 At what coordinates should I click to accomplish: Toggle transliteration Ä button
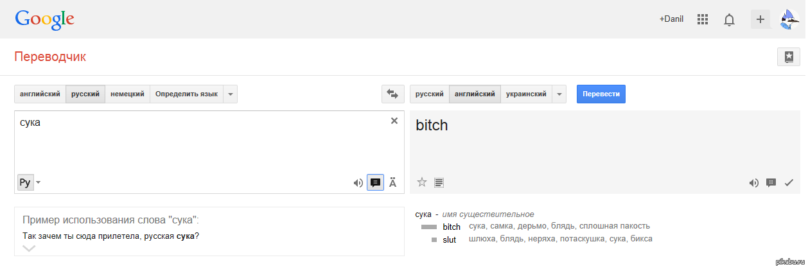[x=393, y=183]
